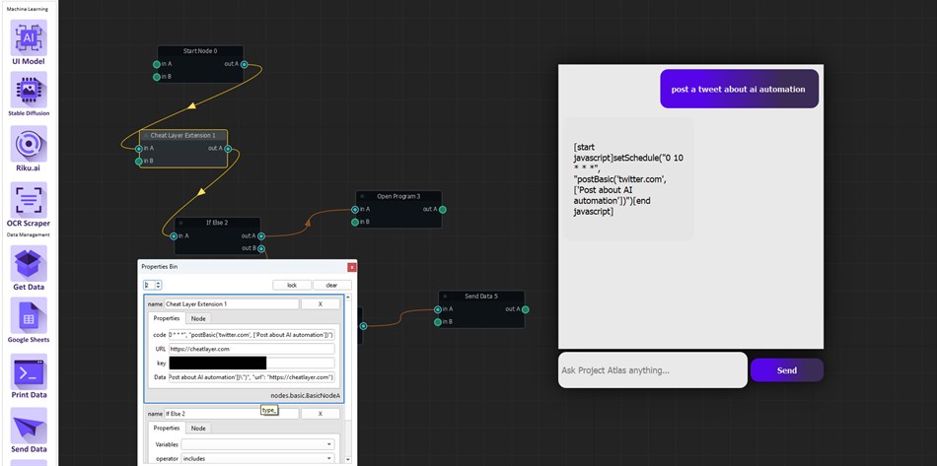Click the nodes.basic.BasicNodeA type label
The image size is (937, 466).
306,396
